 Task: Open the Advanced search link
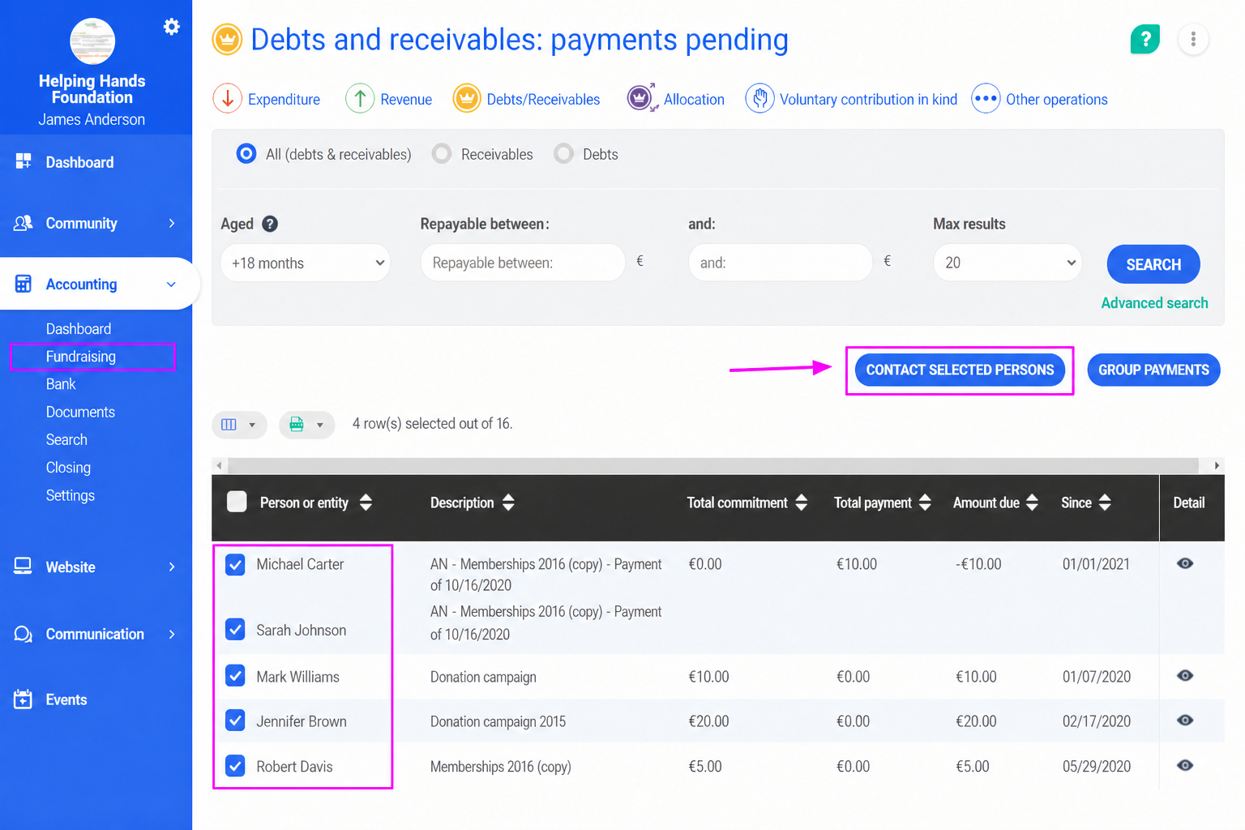[x=1154, y=303]
